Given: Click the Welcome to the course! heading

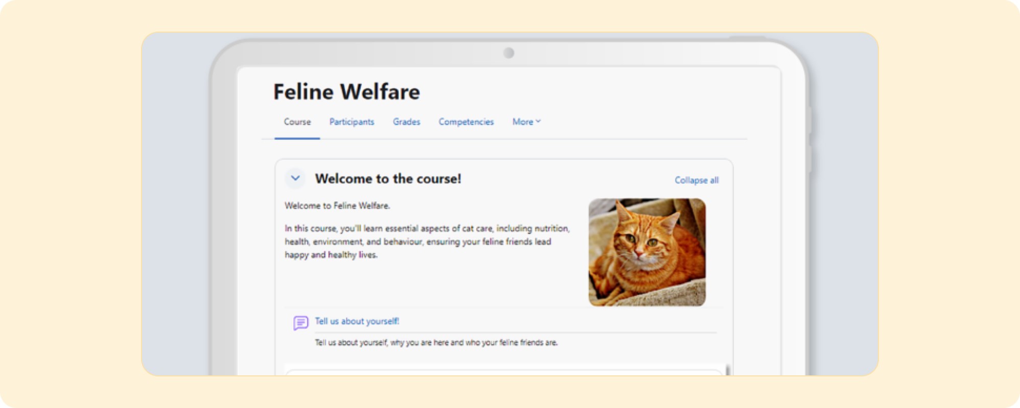Looking at the screenshot, I should coord(388,178).
